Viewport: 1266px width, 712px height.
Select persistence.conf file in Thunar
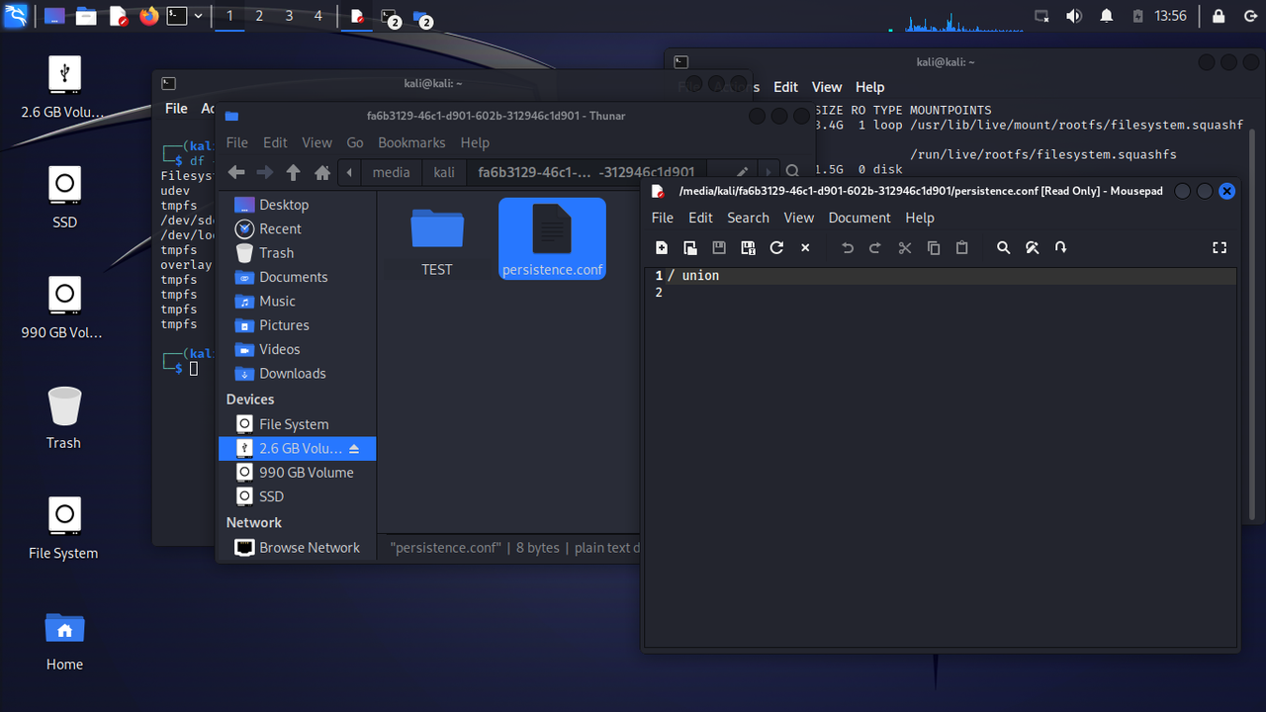coord(552,239)
